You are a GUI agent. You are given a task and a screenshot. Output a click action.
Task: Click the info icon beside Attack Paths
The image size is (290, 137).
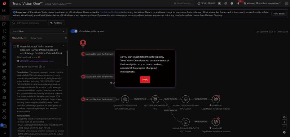point(25,38)
